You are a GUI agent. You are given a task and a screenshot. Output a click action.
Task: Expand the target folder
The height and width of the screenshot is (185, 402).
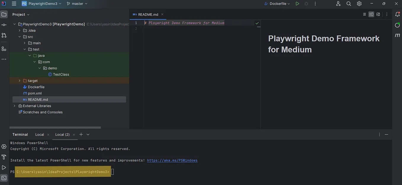click(19, 80)
